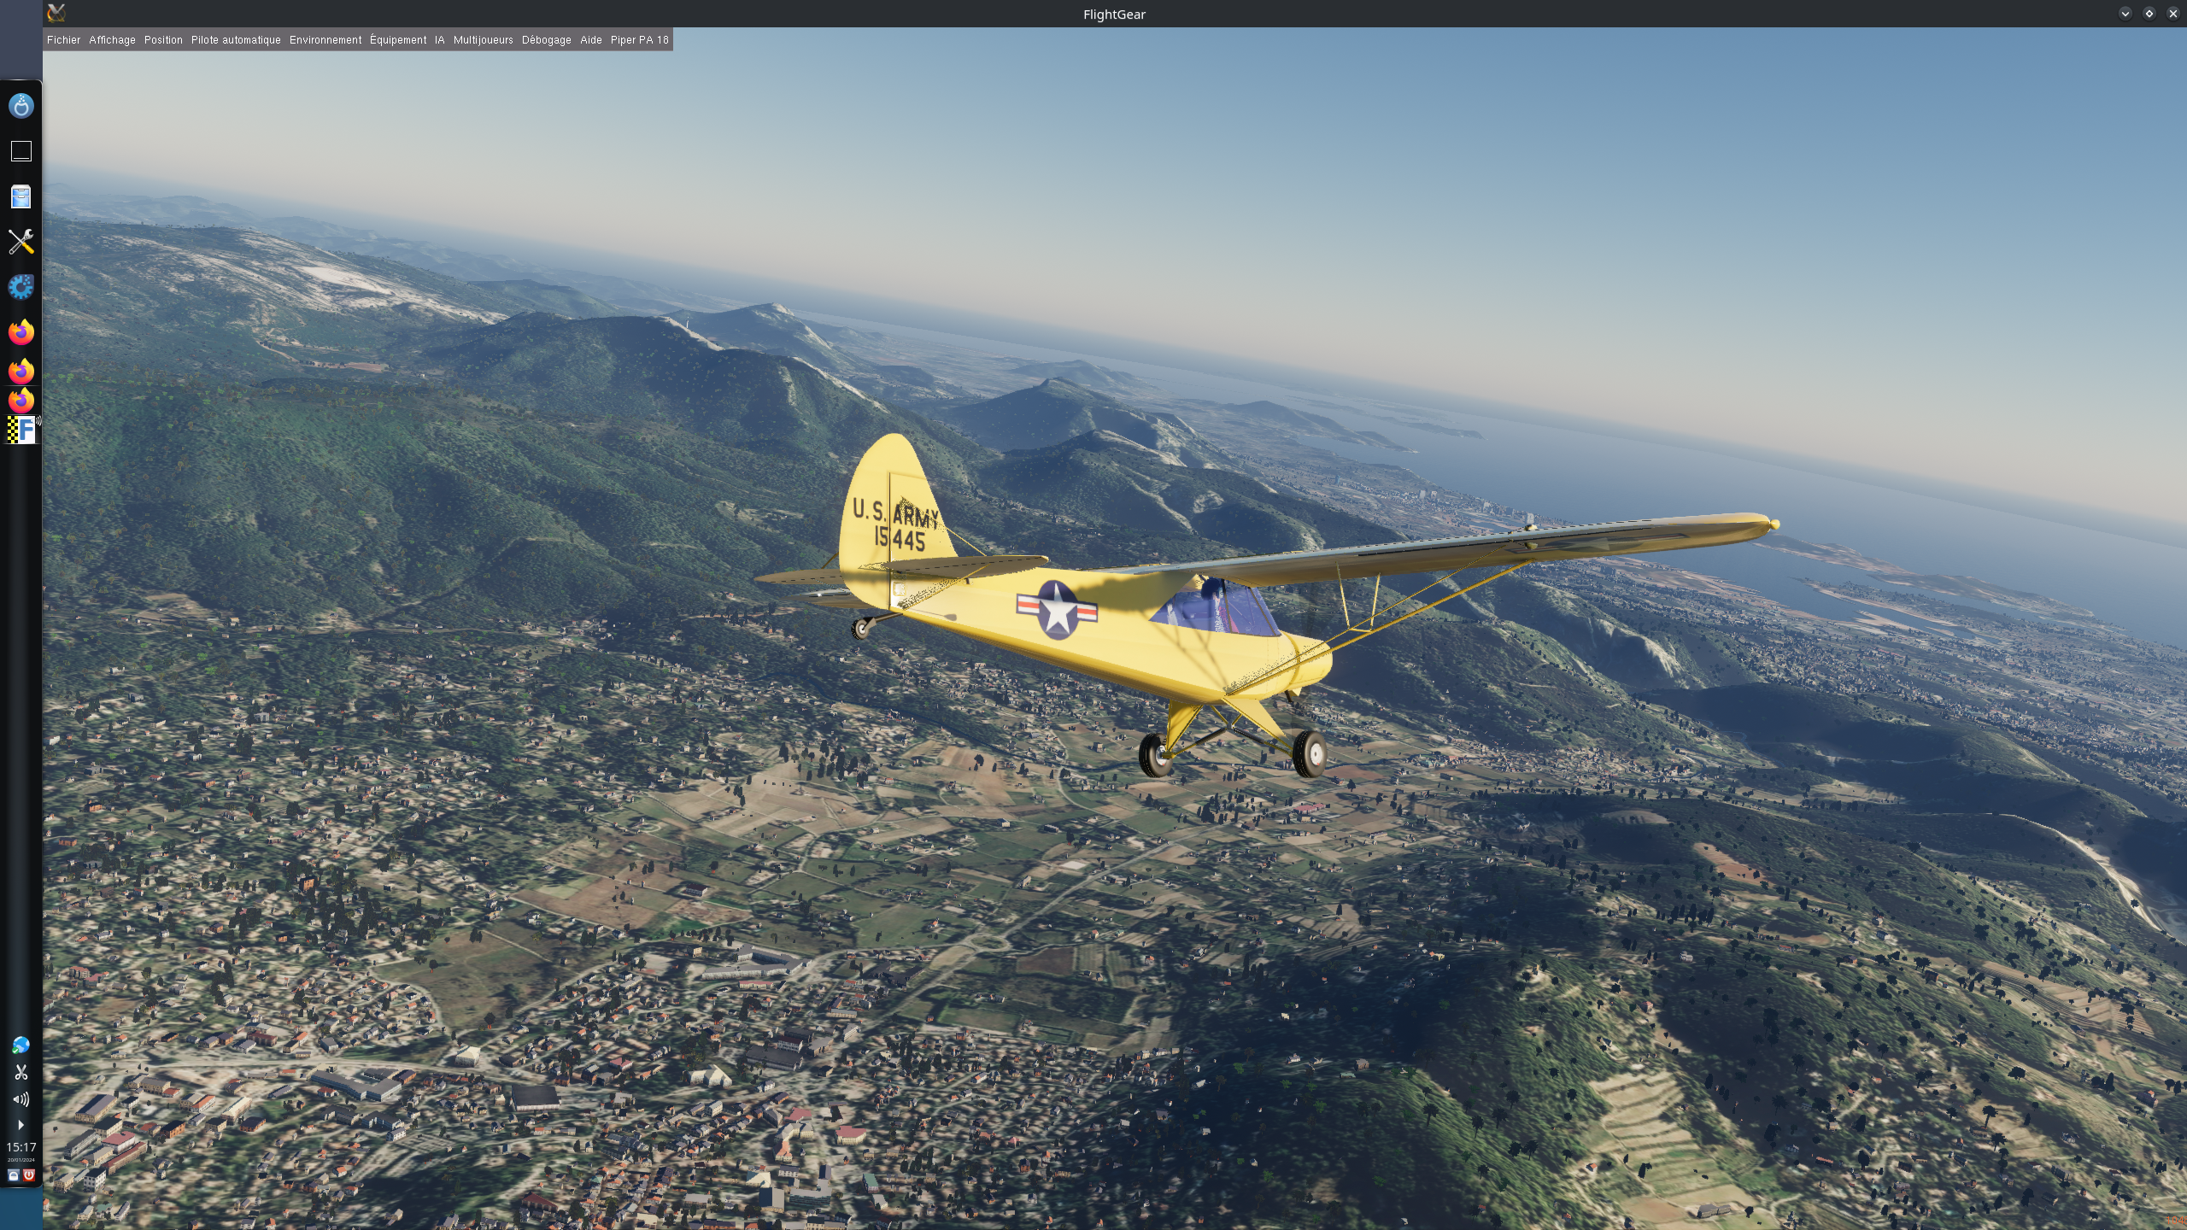Open the file manager drawer icon
The image size is (2187, 1230).
pyautogui.click(x=21, y=197)
